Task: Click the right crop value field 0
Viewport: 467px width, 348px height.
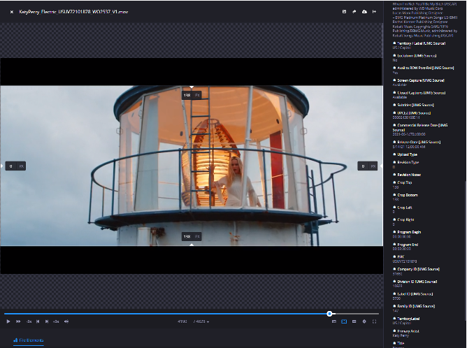Action: tap(363, 166)
